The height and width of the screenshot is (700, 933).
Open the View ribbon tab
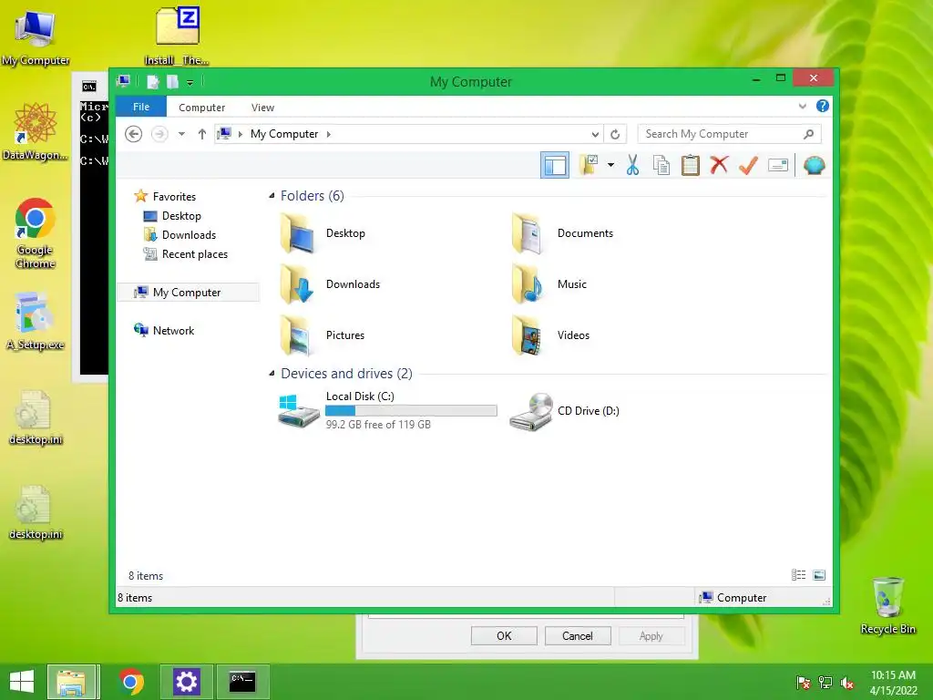(262, 108)
